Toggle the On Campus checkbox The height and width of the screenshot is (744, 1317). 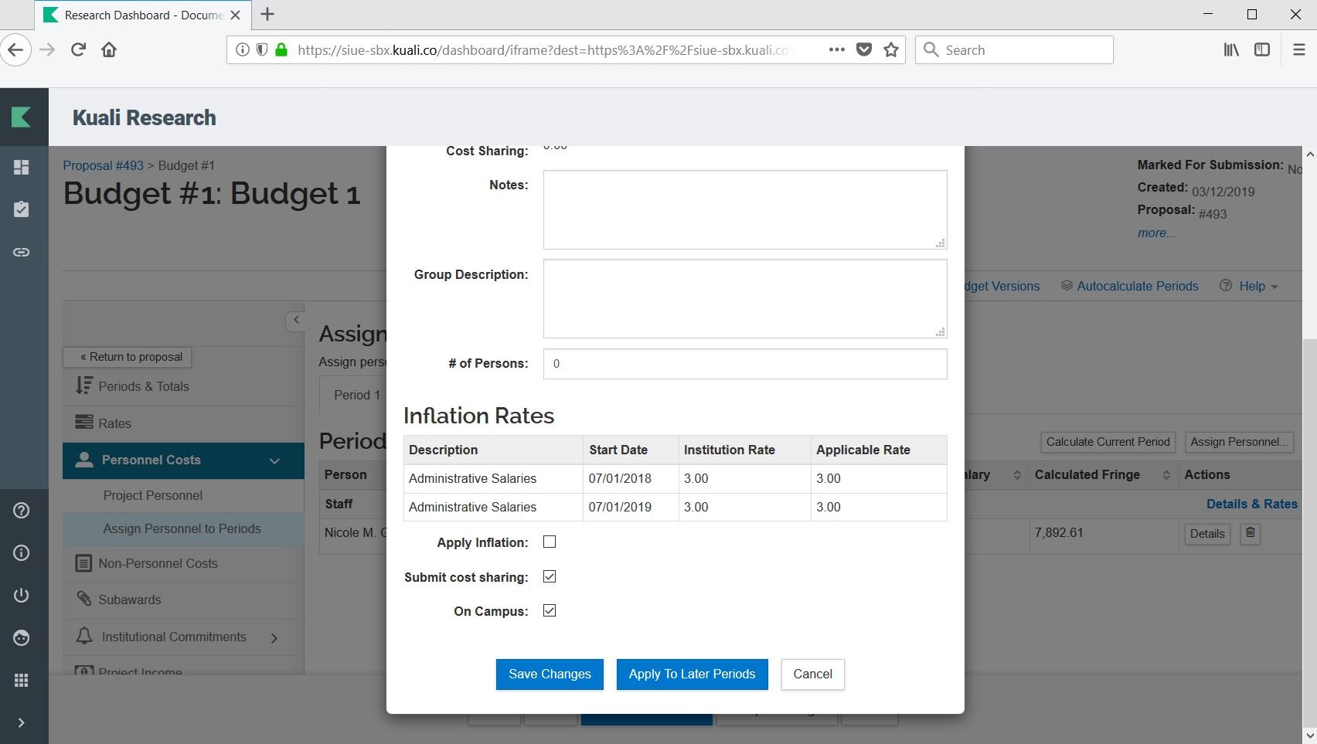[x=550, y=611]
